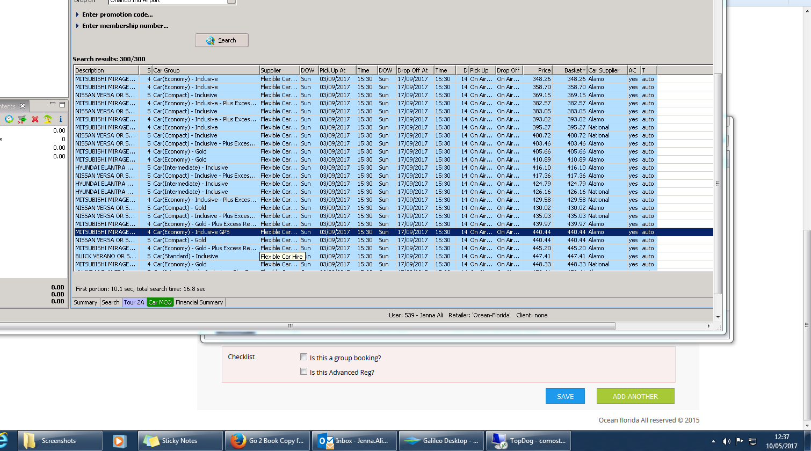Switch to the Tour 2A tab
The height and width of the screenshot is (451, 811).
(134, 302)
